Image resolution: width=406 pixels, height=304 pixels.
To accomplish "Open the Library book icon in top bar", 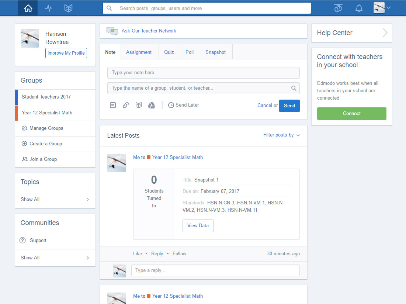I will (68, 8).
